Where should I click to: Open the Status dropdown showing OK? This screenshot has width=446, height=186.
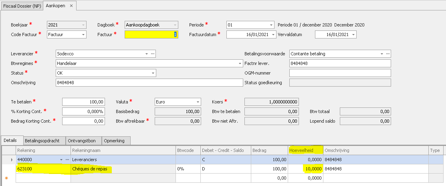point(153,73)
